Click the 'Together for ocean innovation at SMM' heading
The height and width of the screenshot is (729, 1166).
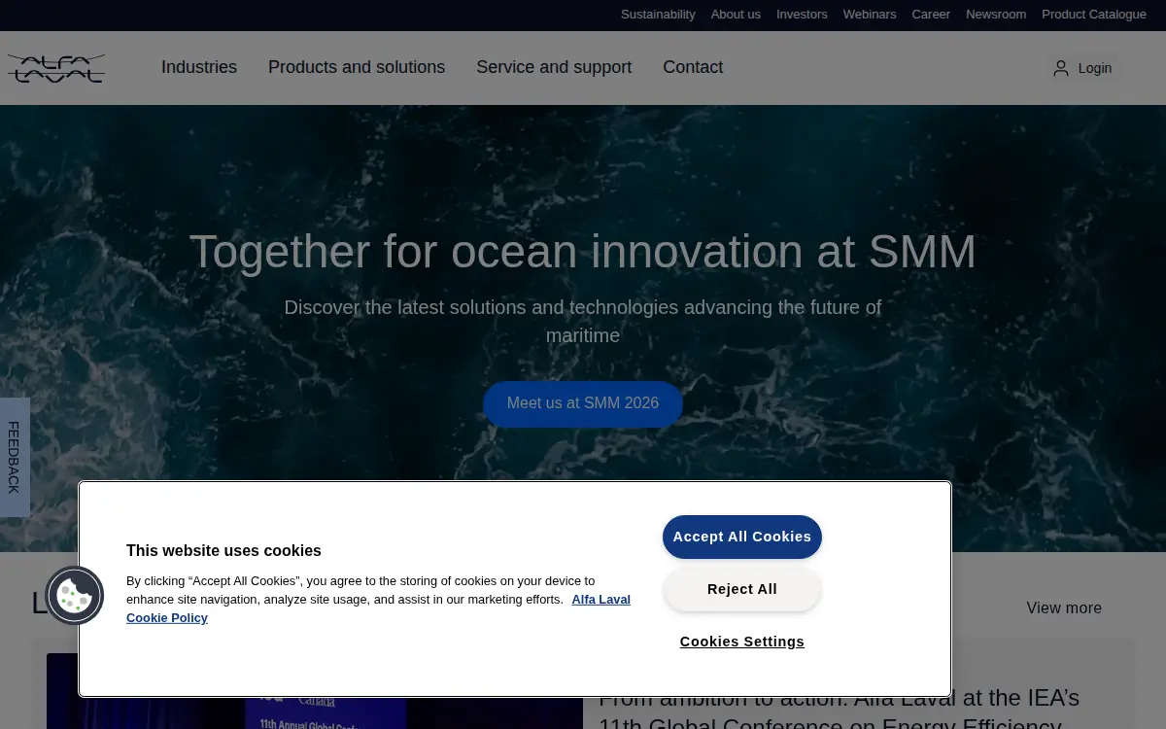point(583,252)
